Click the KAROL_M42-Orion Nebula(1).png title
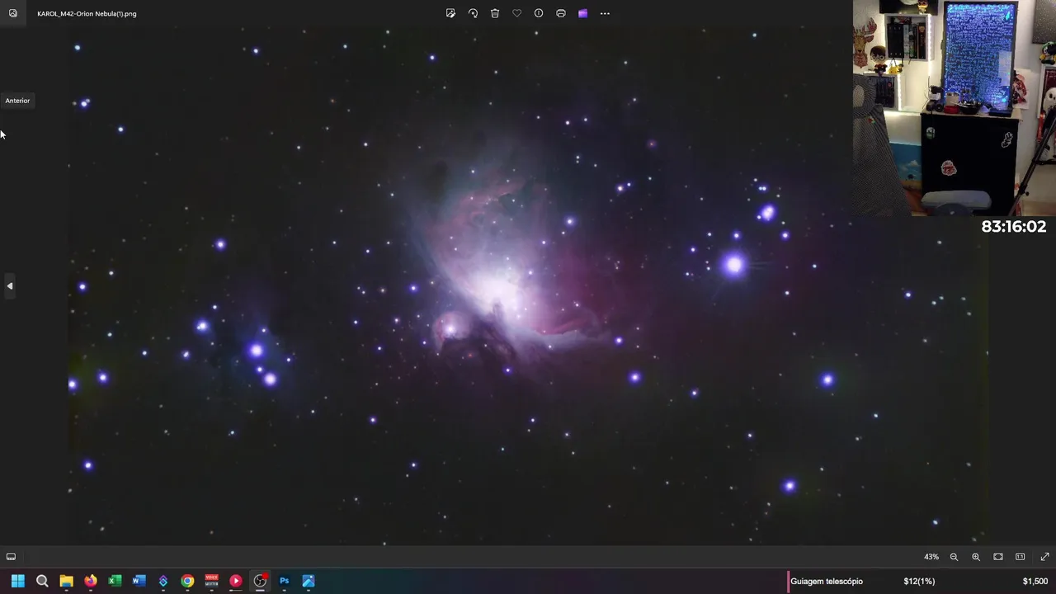The width and height of the screenshot is (1056, 594). 87,13
